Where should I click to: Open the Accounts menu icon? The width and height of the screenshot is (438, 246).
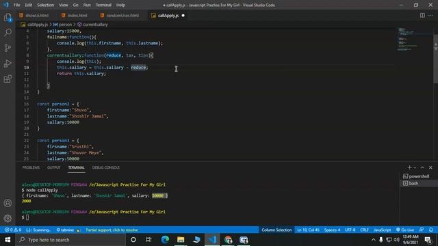pyautogui.click(x=8, y=203)
